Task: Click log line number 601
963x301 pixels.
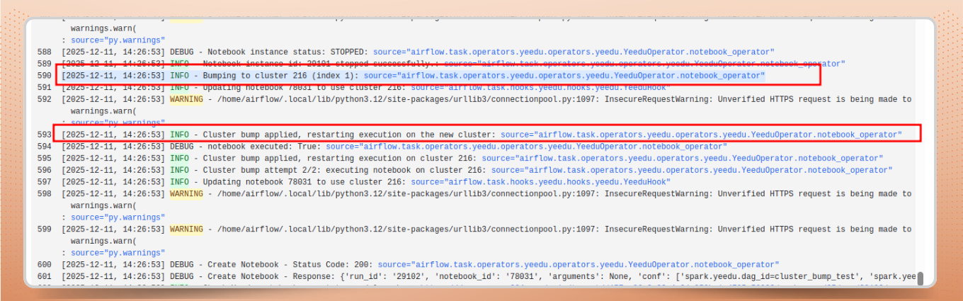Action: [x=45, y=276]
